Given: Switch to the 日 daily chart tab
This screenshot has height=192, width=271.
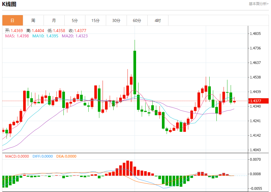Looking at the screenshot, I should (x=13, y=20).
